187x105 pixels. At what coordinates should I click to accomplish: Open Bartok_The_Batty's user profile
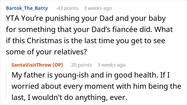[27, 8]
